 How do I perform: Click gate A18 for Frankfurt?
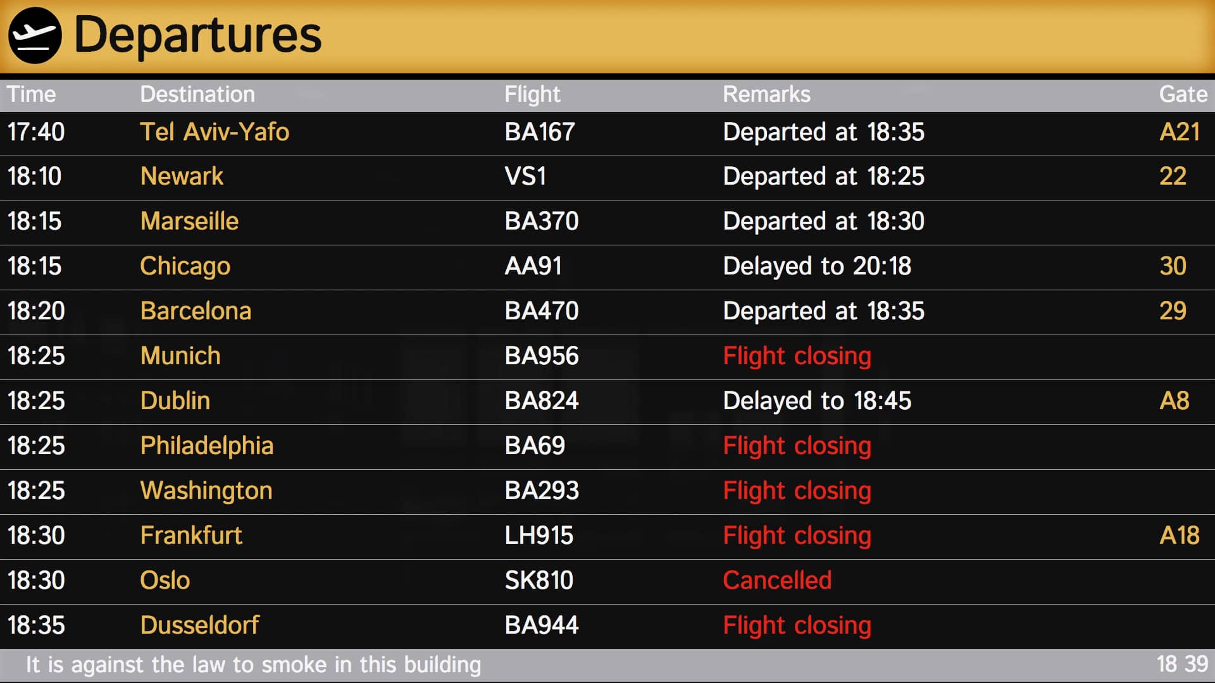(1179, 536)
